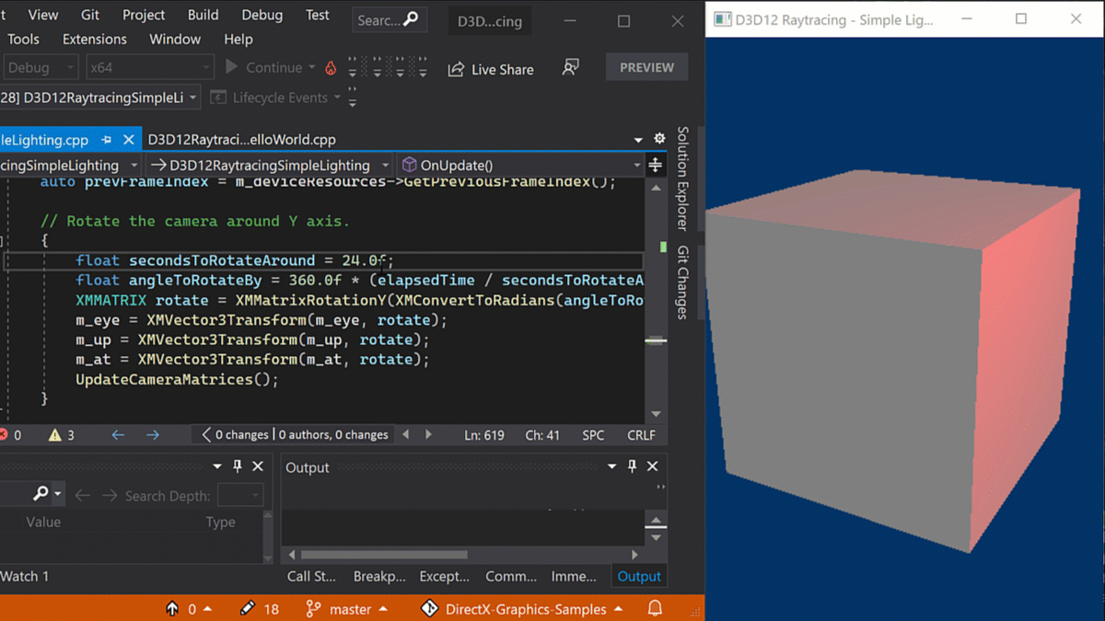The image size is (1105, 621).
Task: Switch to the D3D12Raytraci...elloWorld.cpp tab
Action: [x=241, y=140]
